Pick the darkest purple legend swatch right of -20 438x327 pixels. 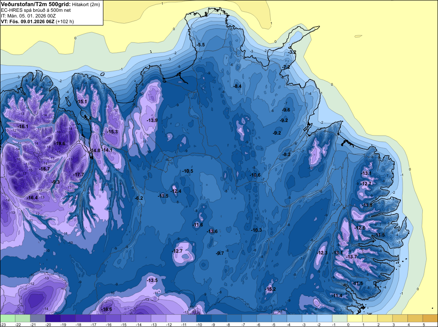pos(53,318)
